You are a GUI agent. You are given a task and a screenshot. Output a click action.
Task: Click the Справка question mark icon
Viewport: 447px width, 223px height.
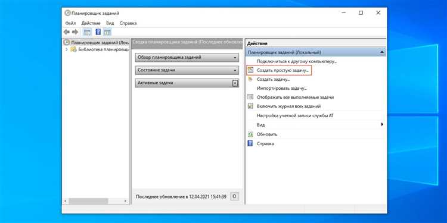[250, 143]
